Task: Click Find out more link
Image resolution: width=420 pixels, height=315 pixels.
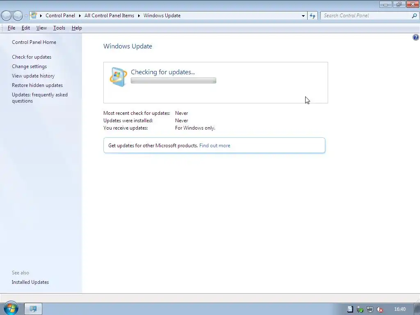Action: pos(215,146)
